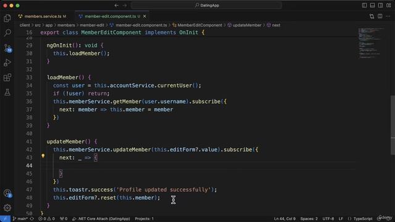395x222 pixels.
Task: Switch to the members.service.ts tab
Action: (43, 17)
